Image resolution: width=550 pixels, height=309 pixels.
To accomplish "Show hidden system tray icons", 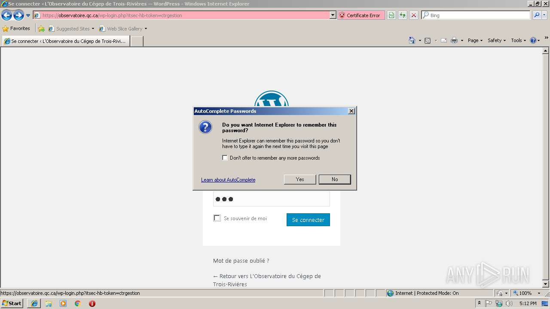I will (x=479, y=303).
